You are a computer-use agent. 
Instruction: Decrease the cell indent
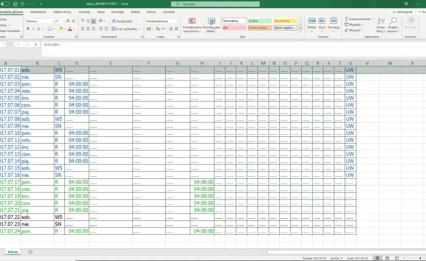101,29
